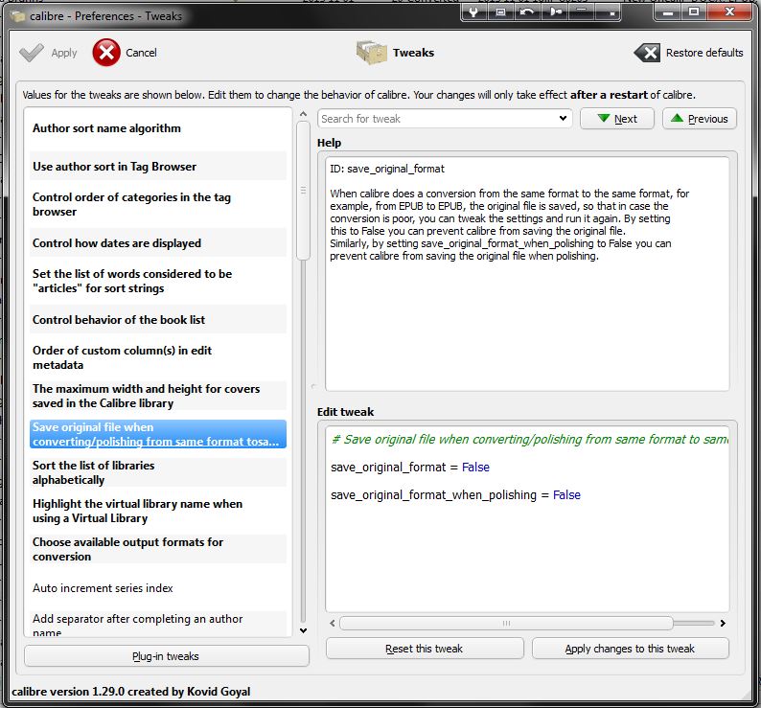
Task: Select the articles for sort strings tweak
Action: (158, 281)
